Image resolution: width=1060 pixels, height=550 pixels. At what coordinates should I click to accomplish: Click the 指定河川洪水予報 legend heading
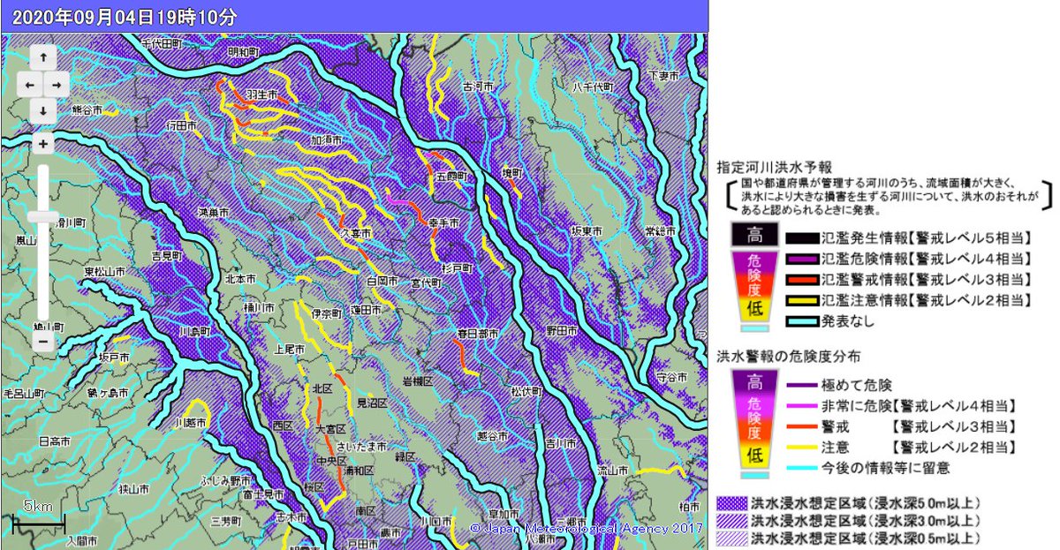pos(774,167)
